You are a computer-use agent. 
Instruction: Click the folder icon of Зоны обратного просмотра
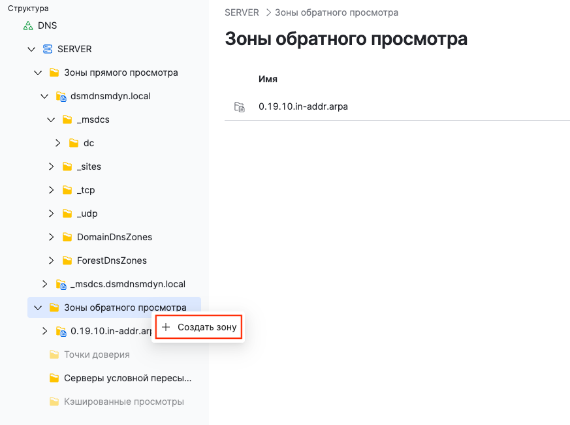click(x=54, y=307)
